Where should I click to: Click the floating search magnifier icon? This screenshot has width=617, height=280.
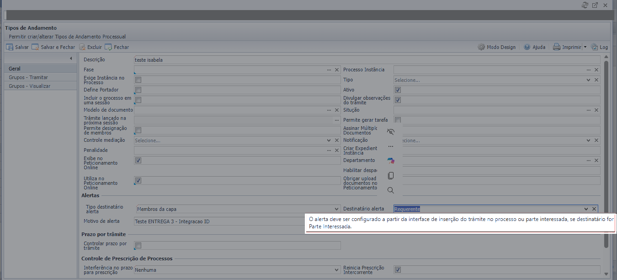[x=390, y=190]
